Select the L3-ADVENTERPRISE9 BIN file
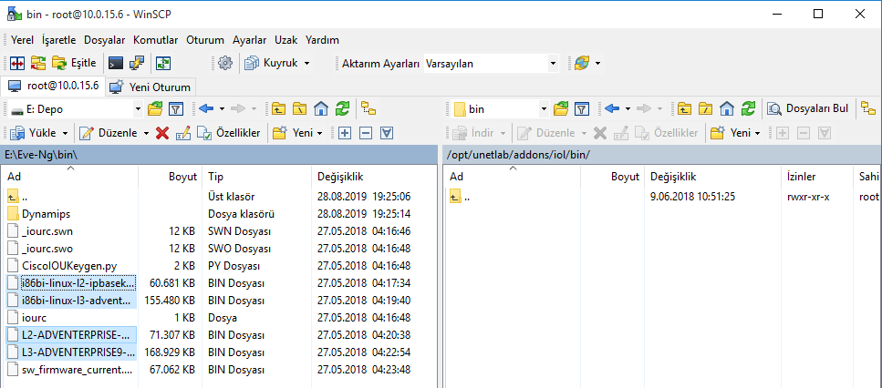The width and height of the screenshot is (882, 388). pyautogui.click(x=78, y=352)
